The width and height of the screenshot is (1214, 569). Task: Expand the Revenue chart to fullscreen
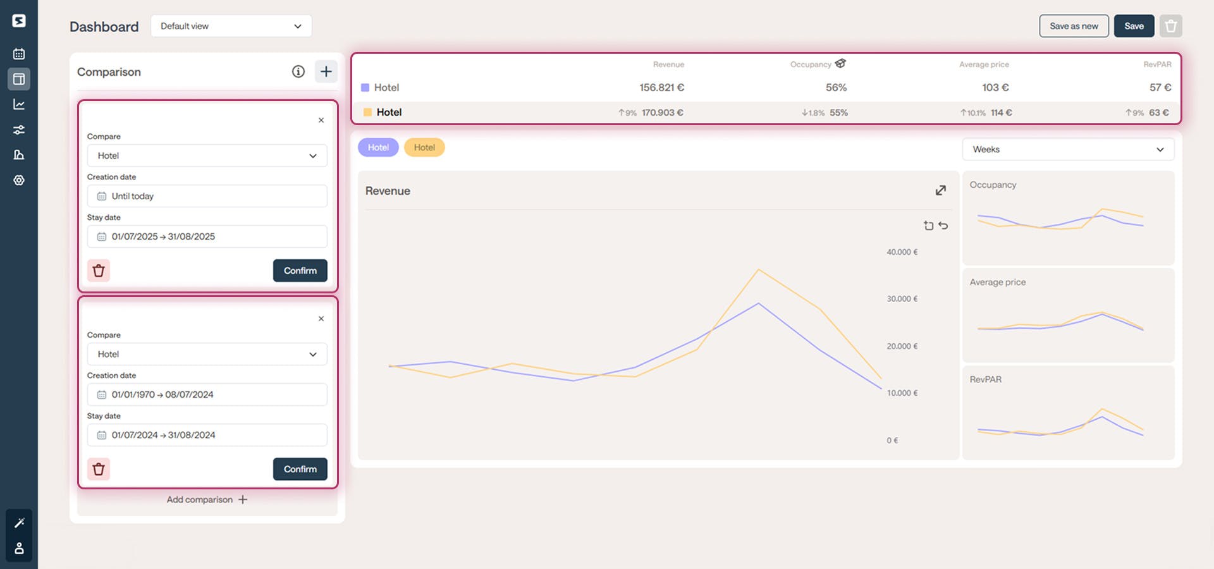pyautogui.click(x=941, y=190)
